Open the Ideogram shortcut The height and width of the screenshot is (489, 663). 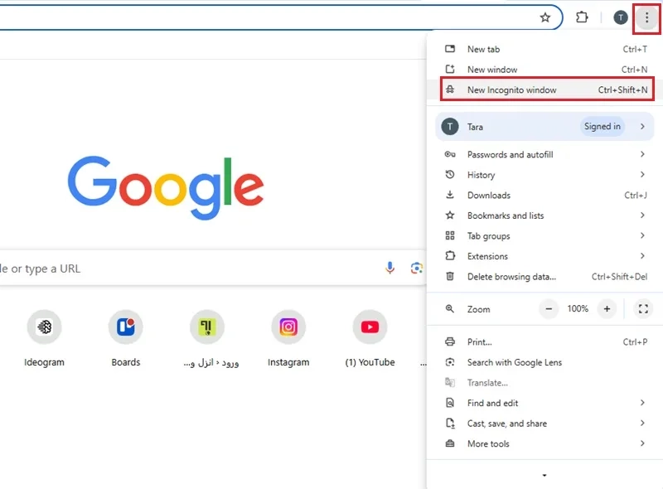(44, 327)
